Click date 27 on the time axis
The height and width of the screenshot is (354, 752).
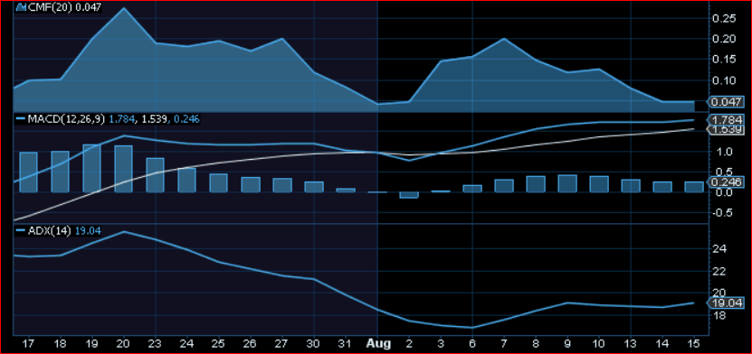click(x=282, y=343)
